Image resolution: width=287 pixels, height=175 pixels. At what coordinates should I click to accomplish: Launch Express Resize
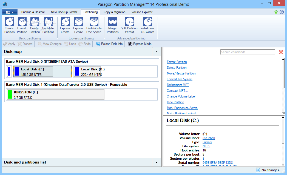(x=78, y=25)
